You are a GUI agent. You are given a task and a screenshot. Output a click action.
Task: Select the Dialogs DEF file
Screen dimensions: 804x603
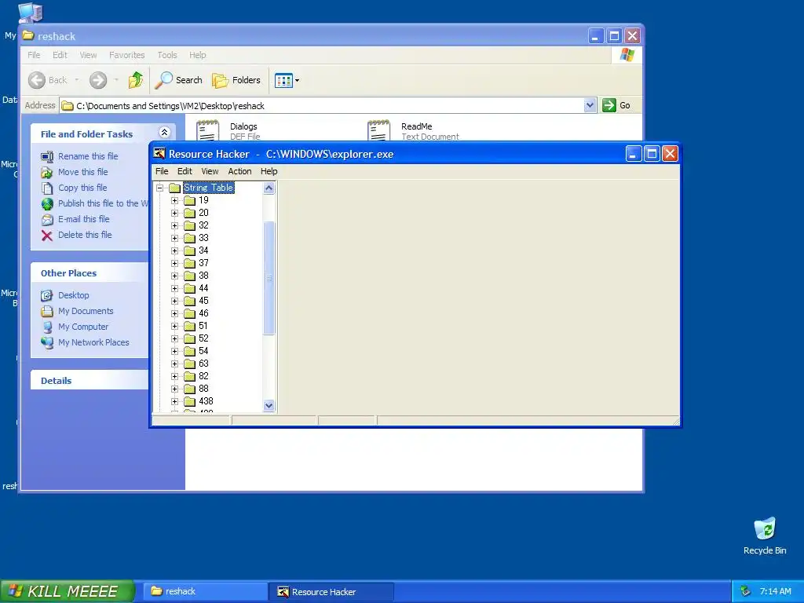click(228, 130)
